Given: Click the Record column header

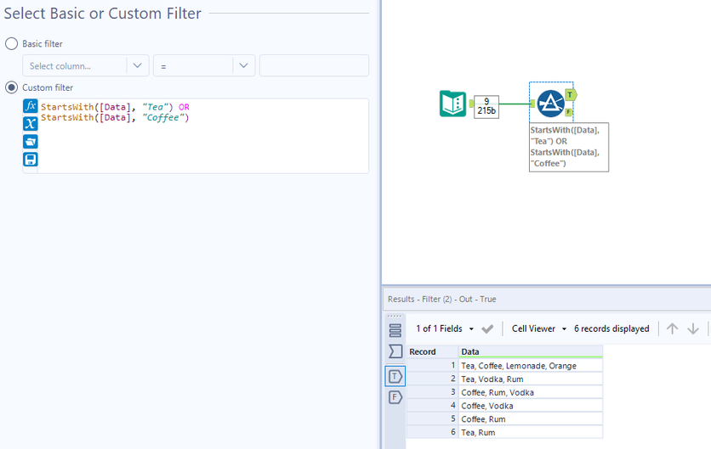Looking at the screenshot, I should [x=433, y=351].
